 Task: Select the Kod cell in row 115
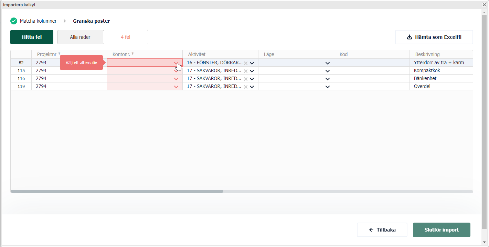[371, 71]
